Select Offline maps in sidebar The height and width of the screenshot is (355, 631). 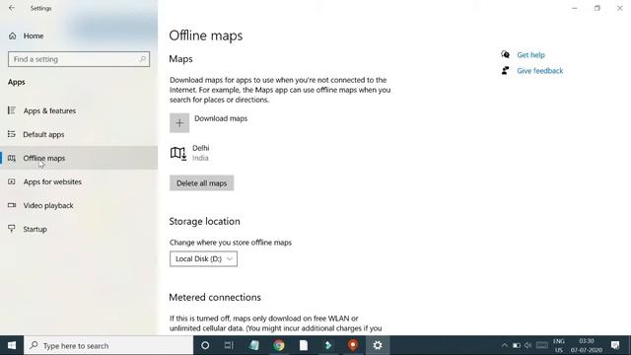(x=79, y=158)
